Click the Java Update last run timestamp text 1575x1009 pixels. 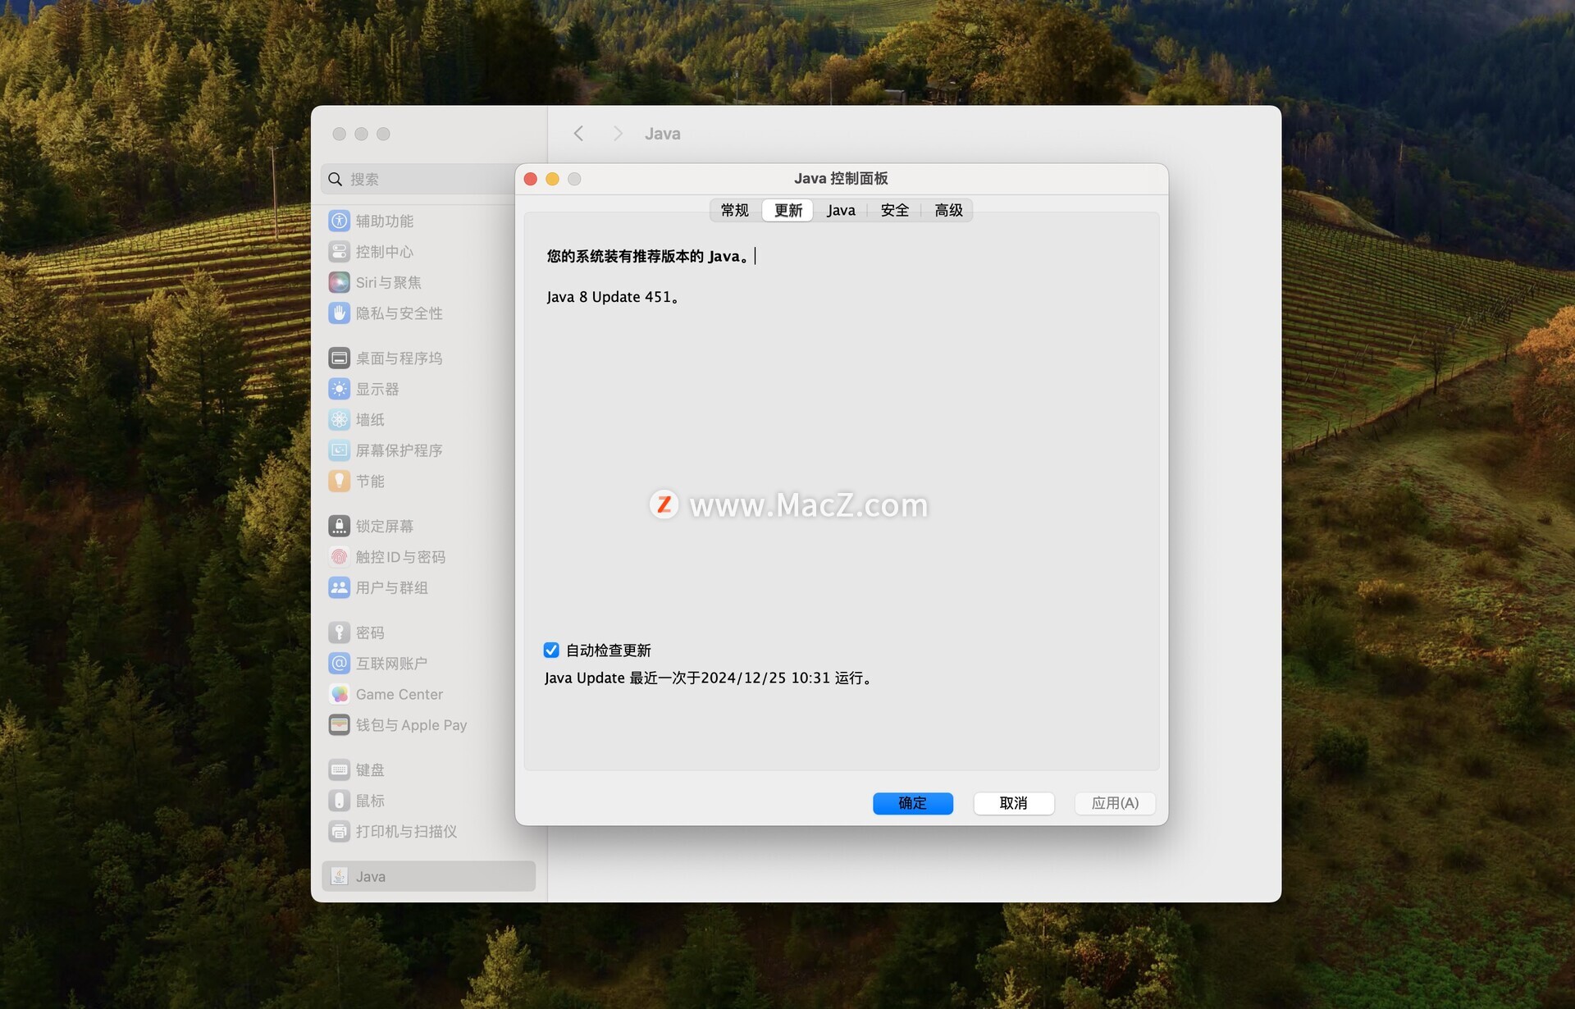[708, 678]
